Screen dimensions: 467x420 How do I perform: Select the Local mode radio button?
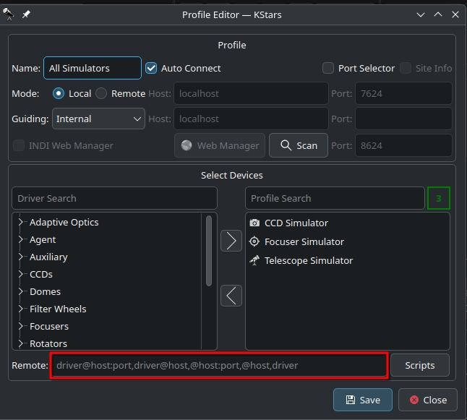[x=59, y=93]
